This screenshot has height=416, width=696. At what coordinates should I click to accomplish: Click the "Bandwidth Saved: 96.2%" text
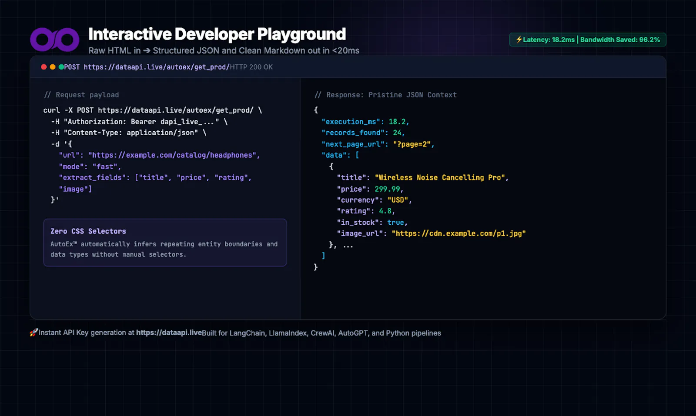(x=620, y=40)
